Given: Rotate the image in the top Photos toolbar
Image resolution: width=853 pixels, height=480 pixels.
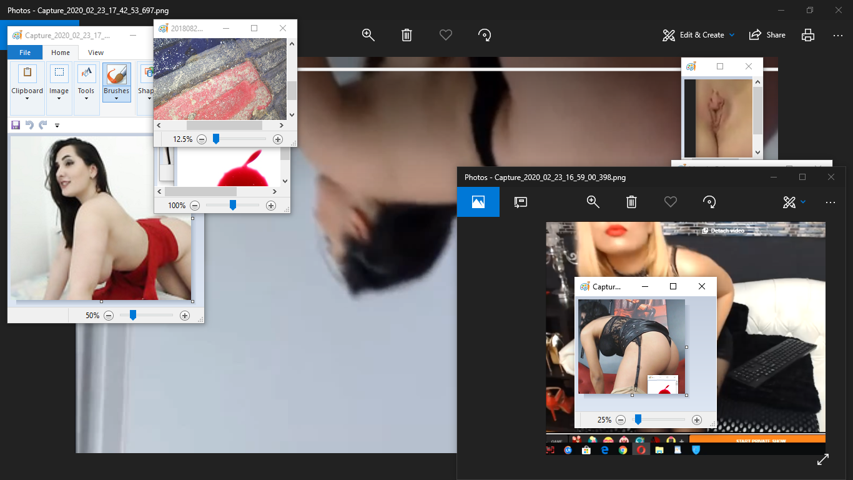Looking at the screenshot, I should pyautogui.click(x=485, y=35).
